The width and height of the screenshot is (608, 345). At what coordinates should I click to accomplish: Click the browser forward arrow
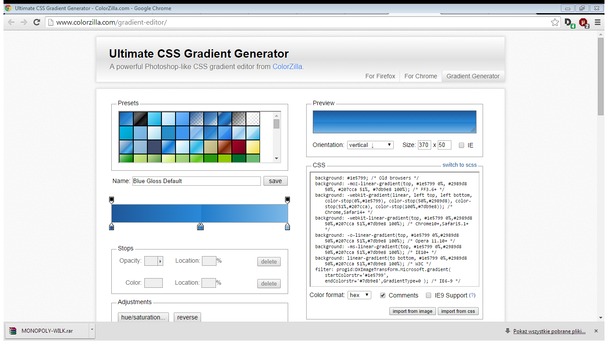pos(24,22)
